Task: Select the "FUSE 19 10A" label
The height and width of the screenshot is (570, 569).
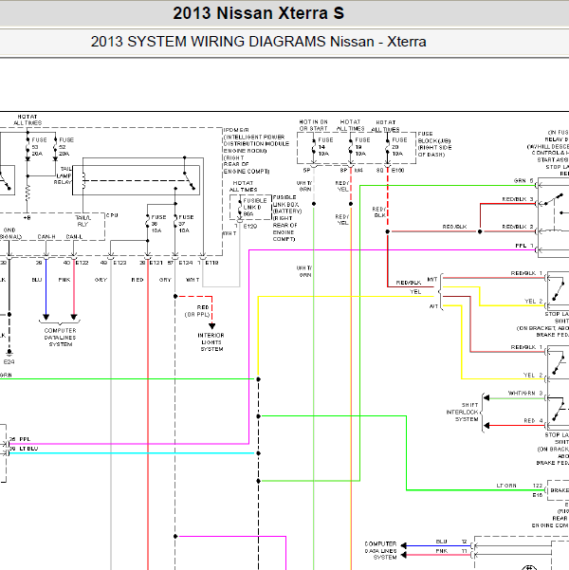Action: click(362, 147)
